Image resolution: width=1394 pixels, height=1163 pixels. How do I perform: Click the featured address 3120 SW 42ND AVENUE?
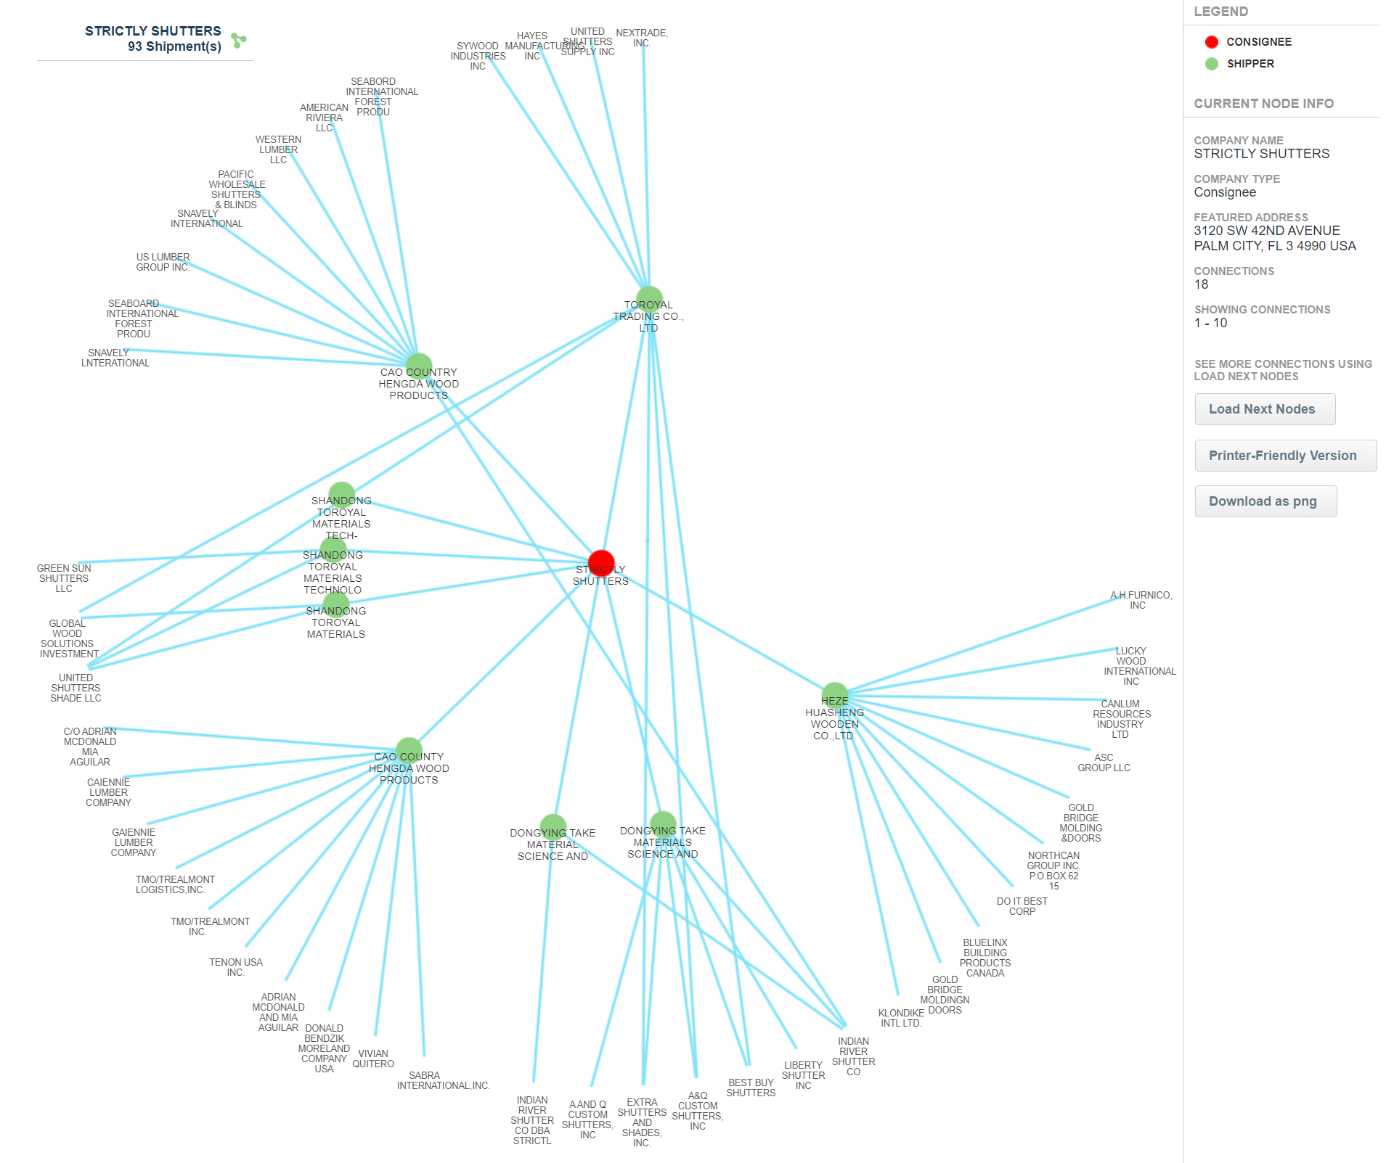click(x=1267, y=231)
